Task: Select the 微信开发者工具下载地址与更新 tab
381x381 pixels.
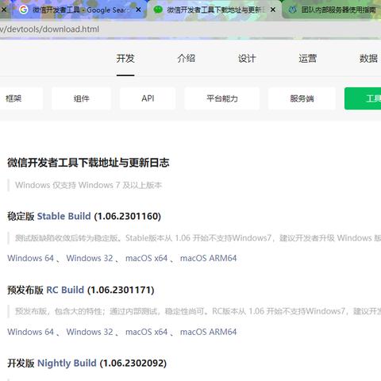Action: [x=214, y=10]
